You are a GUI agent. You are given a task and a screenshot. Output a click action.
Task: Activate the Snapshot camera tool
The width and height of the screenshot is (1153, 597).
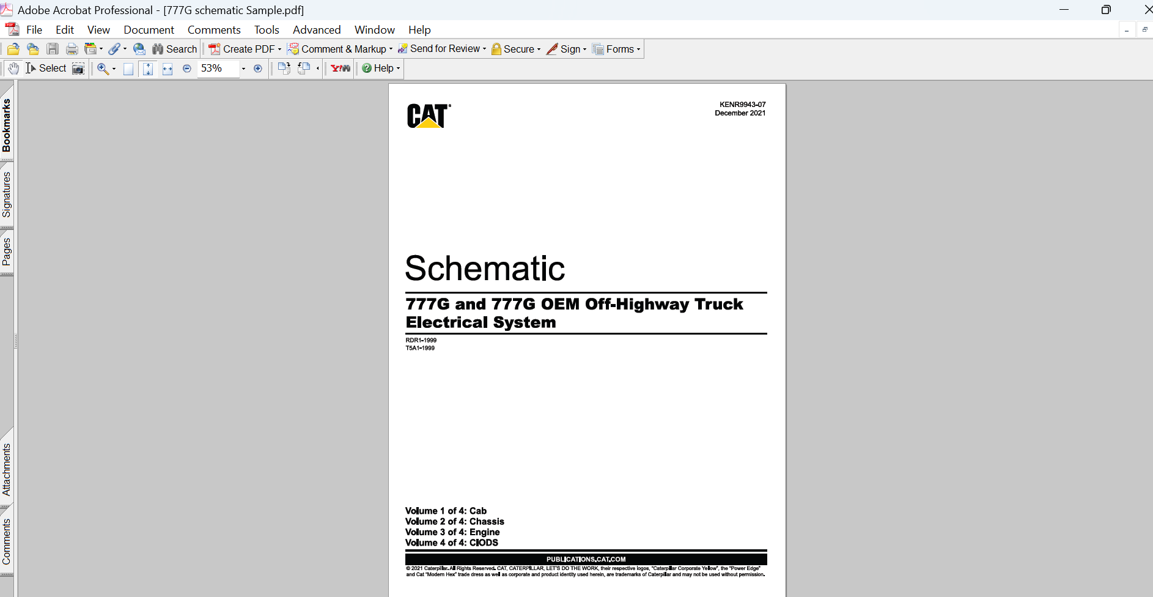pos(78,69)
